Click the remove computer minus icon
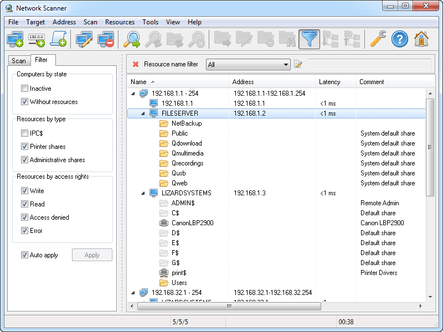Screen dimensions: 443x332 pyautogui.click(x=106, y=39)
